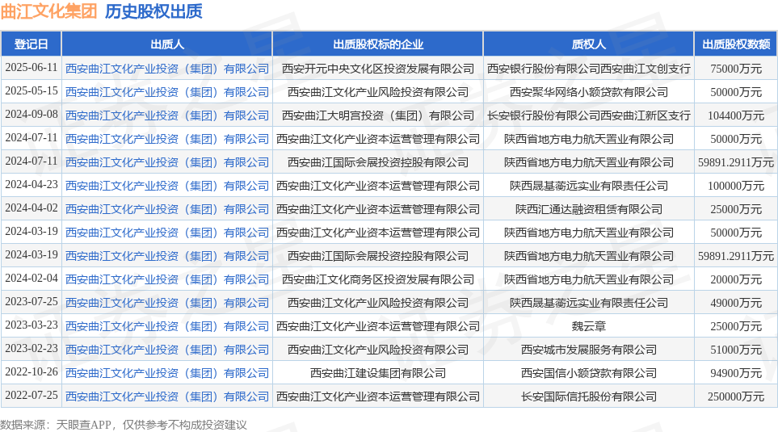Click the 登记日 column header

coord(31,44)
